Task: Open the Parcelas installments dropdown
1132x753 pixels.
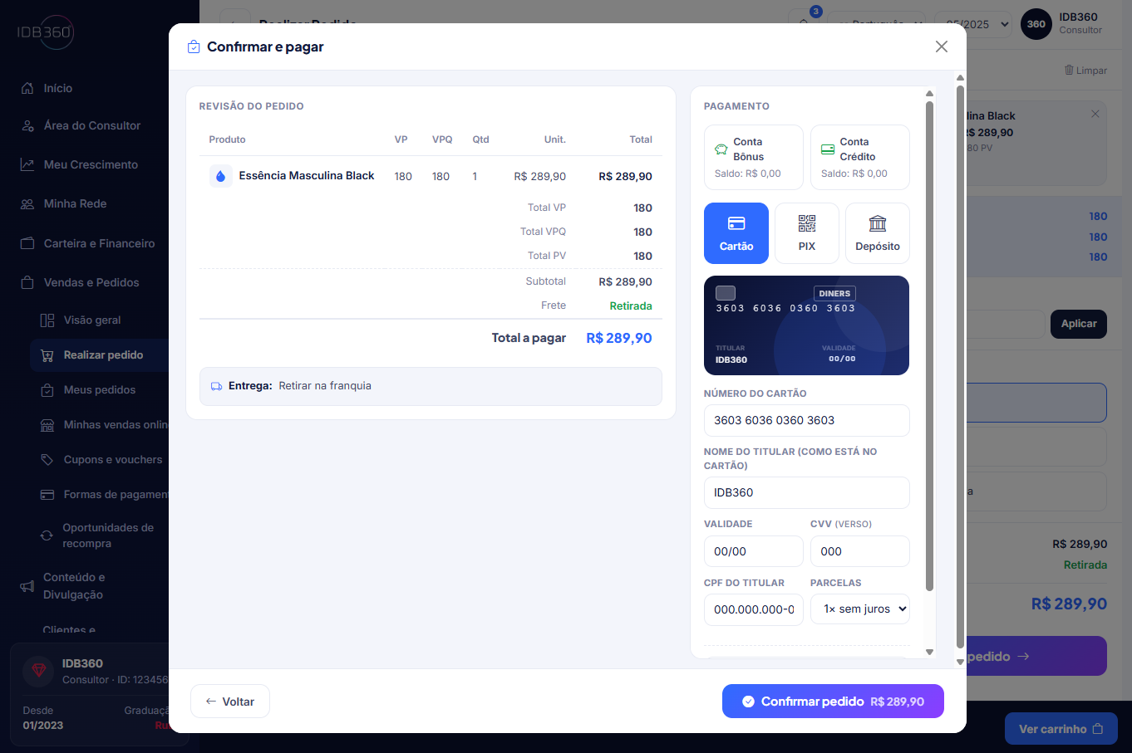Action: [x=860, y=609]
